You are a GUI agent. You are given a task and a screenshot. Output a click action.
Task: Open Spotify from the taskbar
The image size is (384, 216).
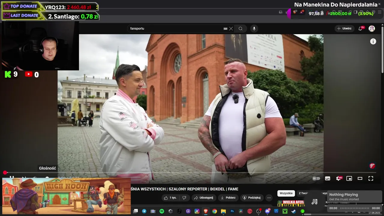click(x=162, y=211)
